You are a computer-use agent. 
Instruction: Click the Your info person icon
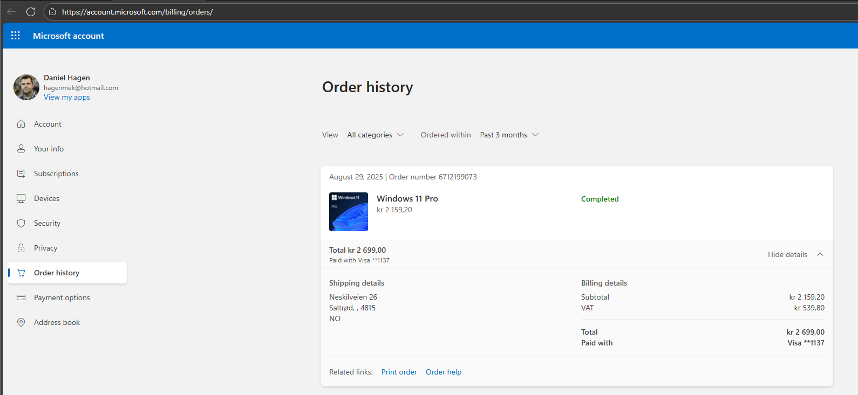point(21,149)
